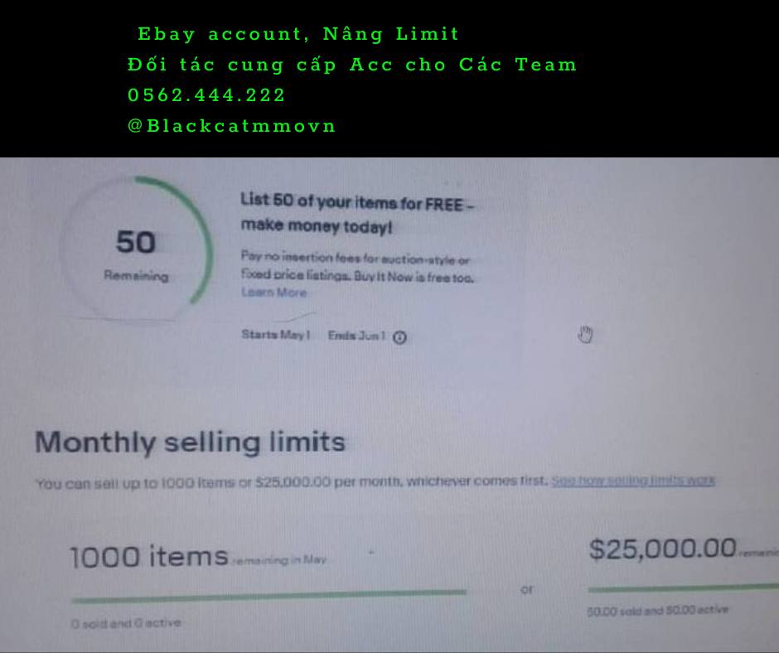This screenshot has width=779, height=653.
Task: Click the Starts May 1 date label
Action: (x=275, y=335)
